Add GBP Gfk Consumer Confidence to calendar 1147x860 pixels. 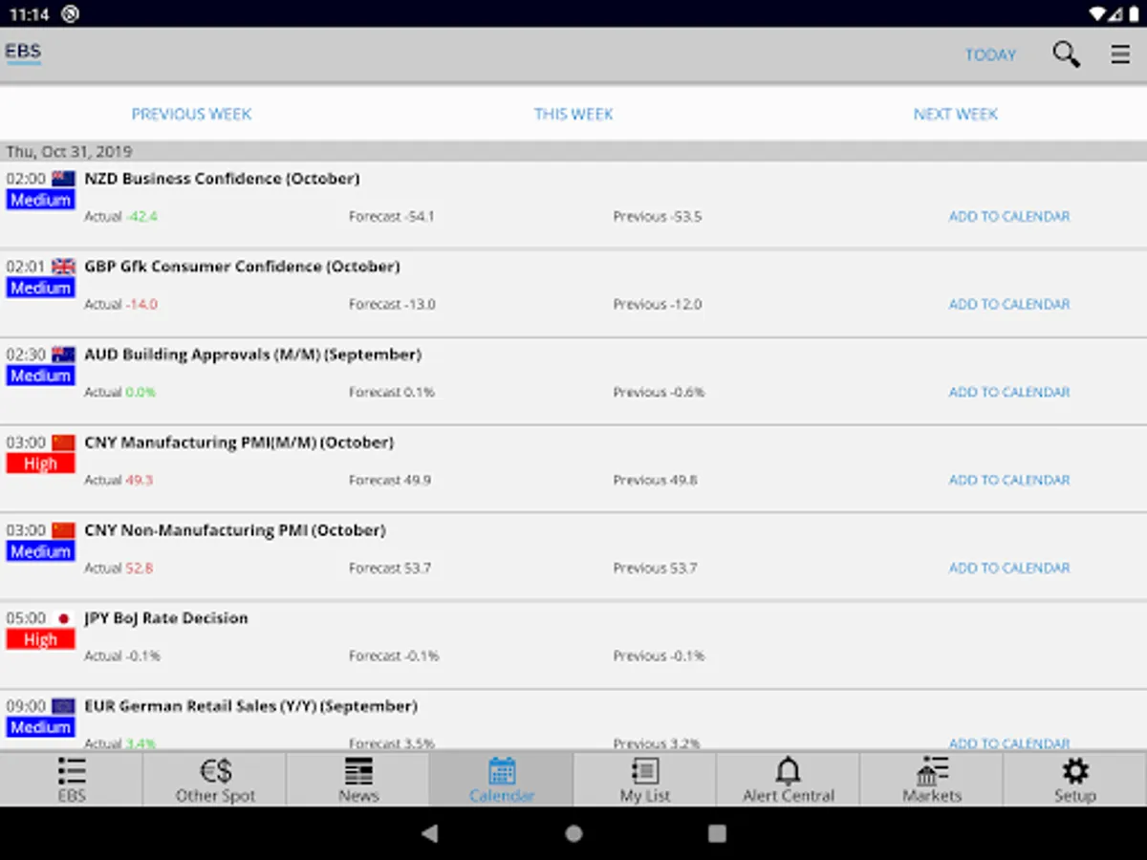tap(1009, 305)
